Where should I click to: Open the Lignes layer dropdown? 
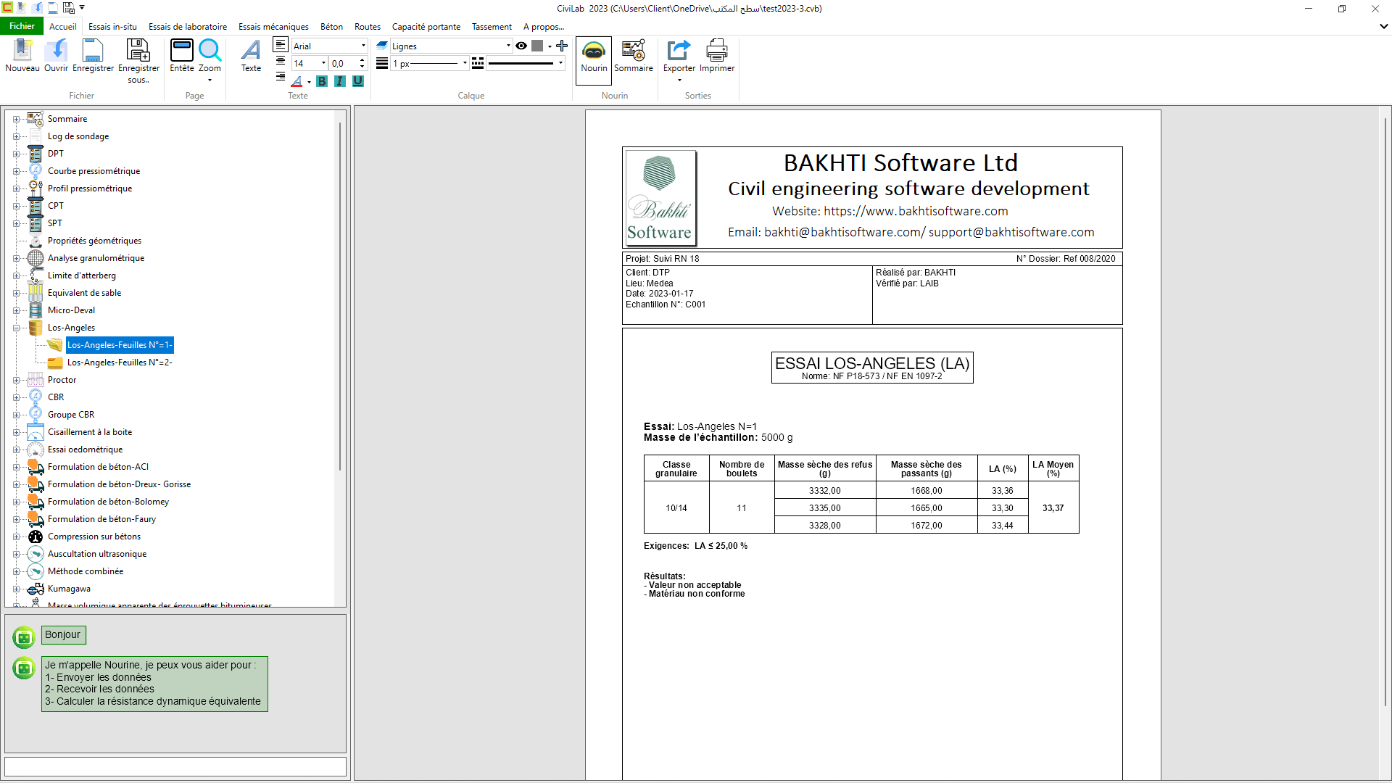tap(508, 46)
